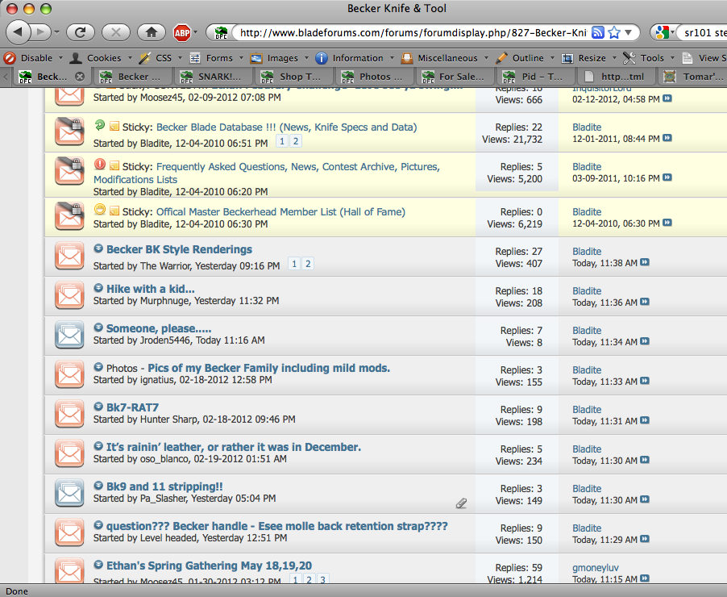This screenshot has height=597, width=727.
Task: Click the Google search engine icon
Action: [662, 32]
